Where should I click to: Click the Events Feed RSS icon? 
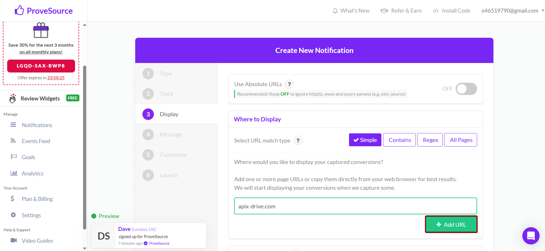[x=13, y=141]
